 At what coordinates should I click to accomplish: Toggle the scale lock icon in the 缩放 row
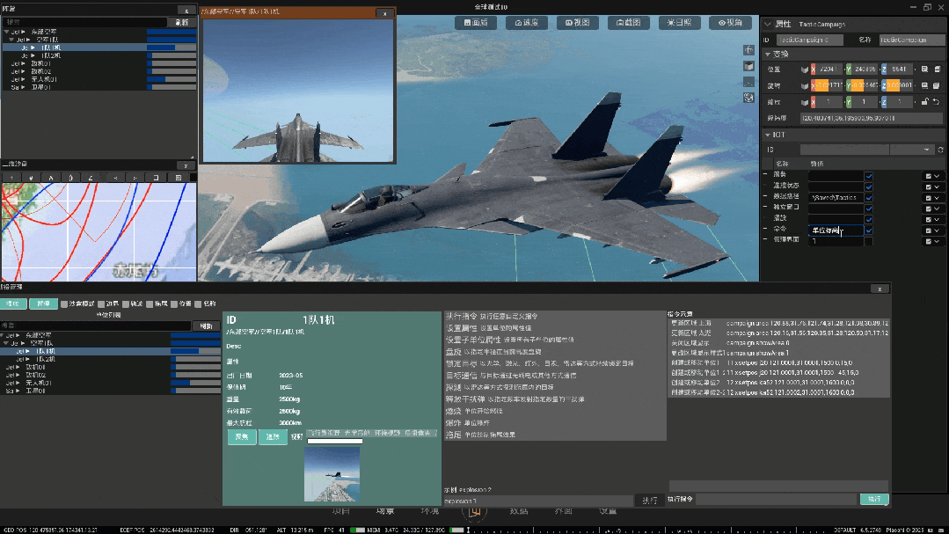tap(924, 102)
